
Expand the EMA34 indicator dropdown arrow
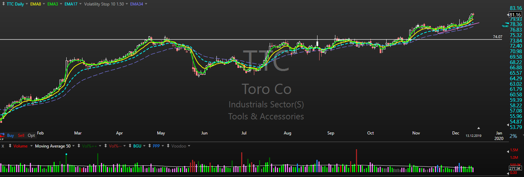(146, 4)
